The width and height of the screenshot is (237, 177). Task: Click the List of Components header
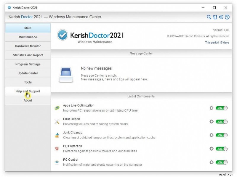[141, 96]
